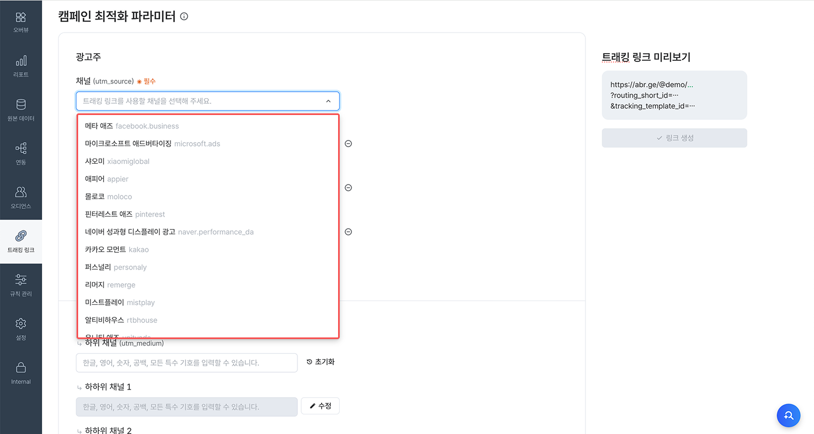Select 미스트플레이 mistplay option
Viewport: 814px width, 434px height.
208,302
